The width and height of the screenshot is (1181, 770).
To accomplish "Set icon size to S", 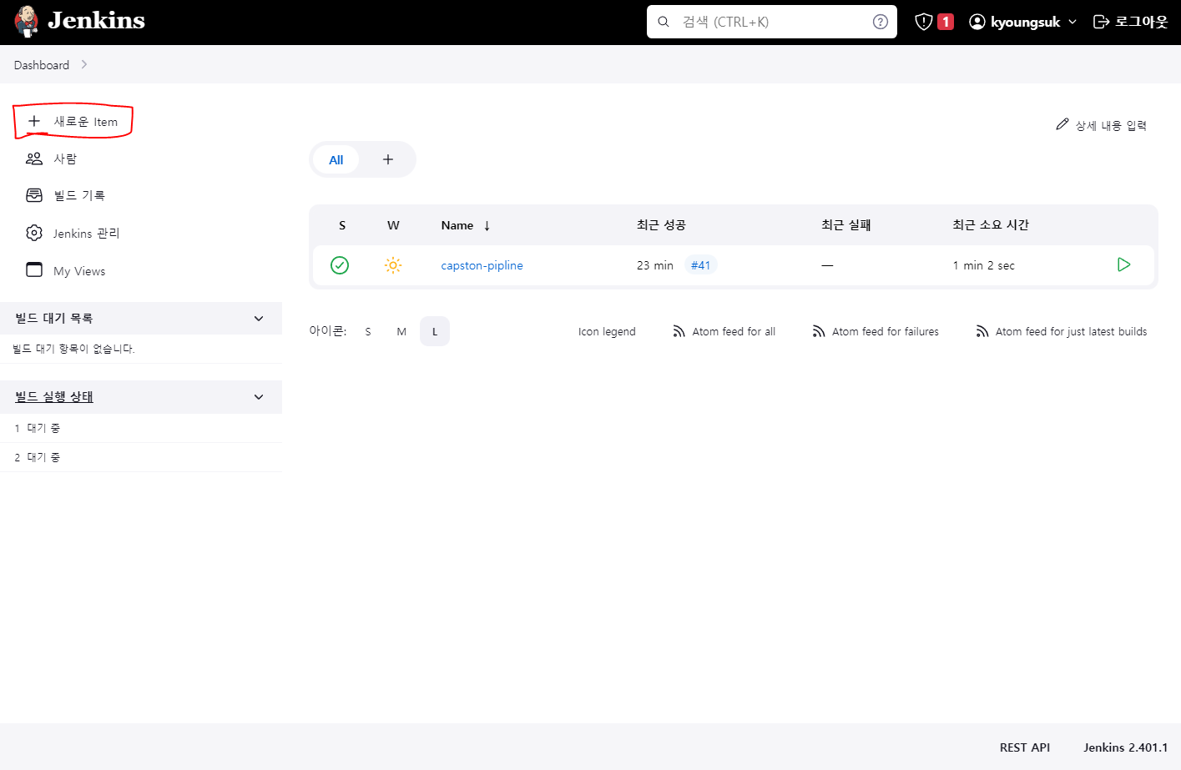I will [x=368, y=331].
